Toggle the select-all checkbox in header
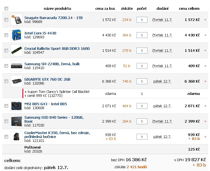 click(6, 9)
